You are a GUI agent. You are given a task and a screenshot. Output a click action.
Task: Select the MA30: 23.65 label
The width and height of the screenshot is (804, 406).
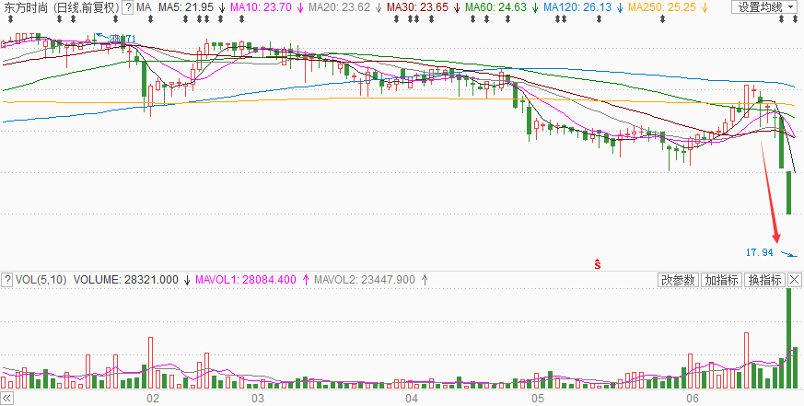coord(417,7)
